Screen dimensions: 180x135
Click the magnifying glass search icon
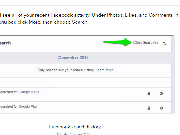coord(164,43)
